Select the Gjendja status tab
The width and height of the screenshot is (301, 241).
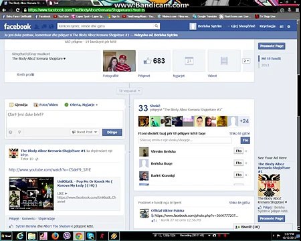coord(19,104)
